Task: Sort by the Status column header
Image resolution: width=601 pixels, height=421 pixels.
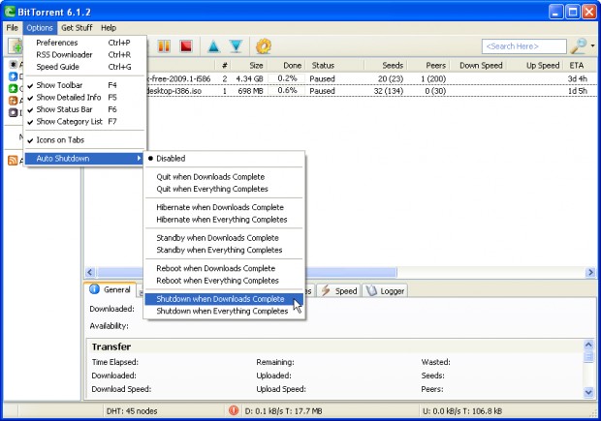Action: tap(334, 66)
